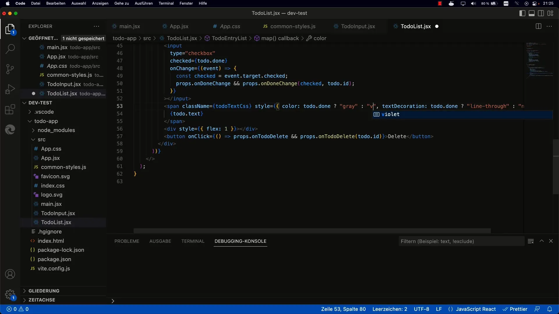The width and height of the screenshot is (559, 314).
Task: Click TodoEntryList breadcrumb segment
Action: (229, 38)
